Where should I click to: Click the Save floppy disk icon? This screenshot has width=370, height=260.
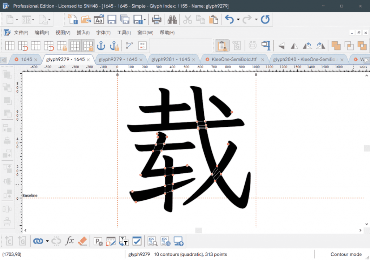112,19
